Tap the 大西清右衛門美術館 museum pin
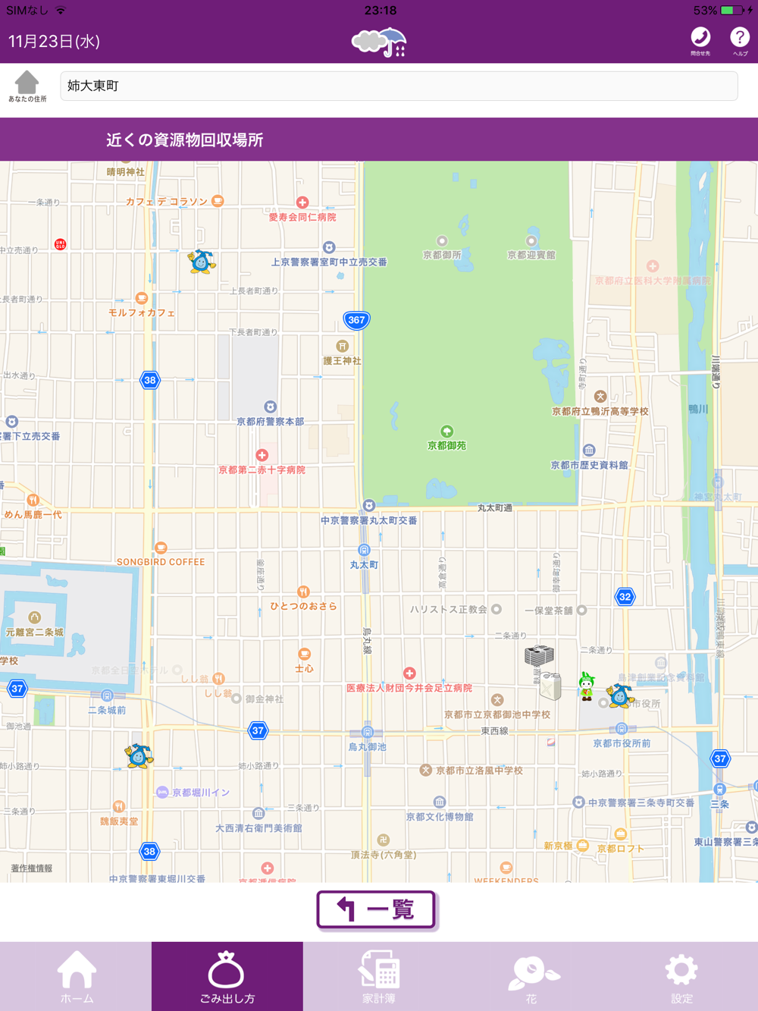 point(258,814)
